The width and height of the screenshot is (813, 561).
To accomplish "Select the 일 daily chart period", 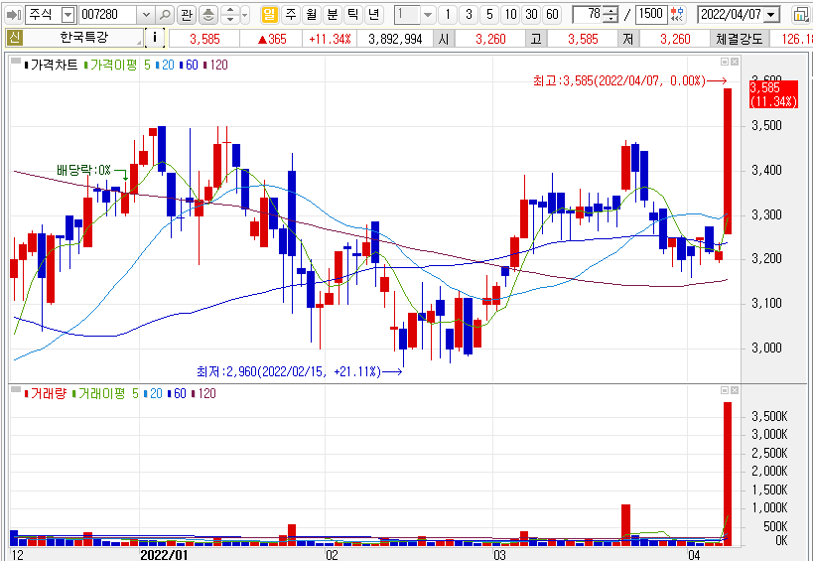I will (x=269, y=15).
